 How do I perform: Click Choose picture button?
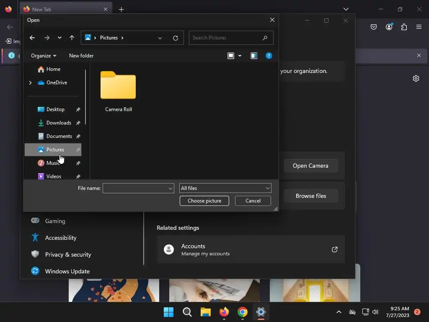pos(204,201)
